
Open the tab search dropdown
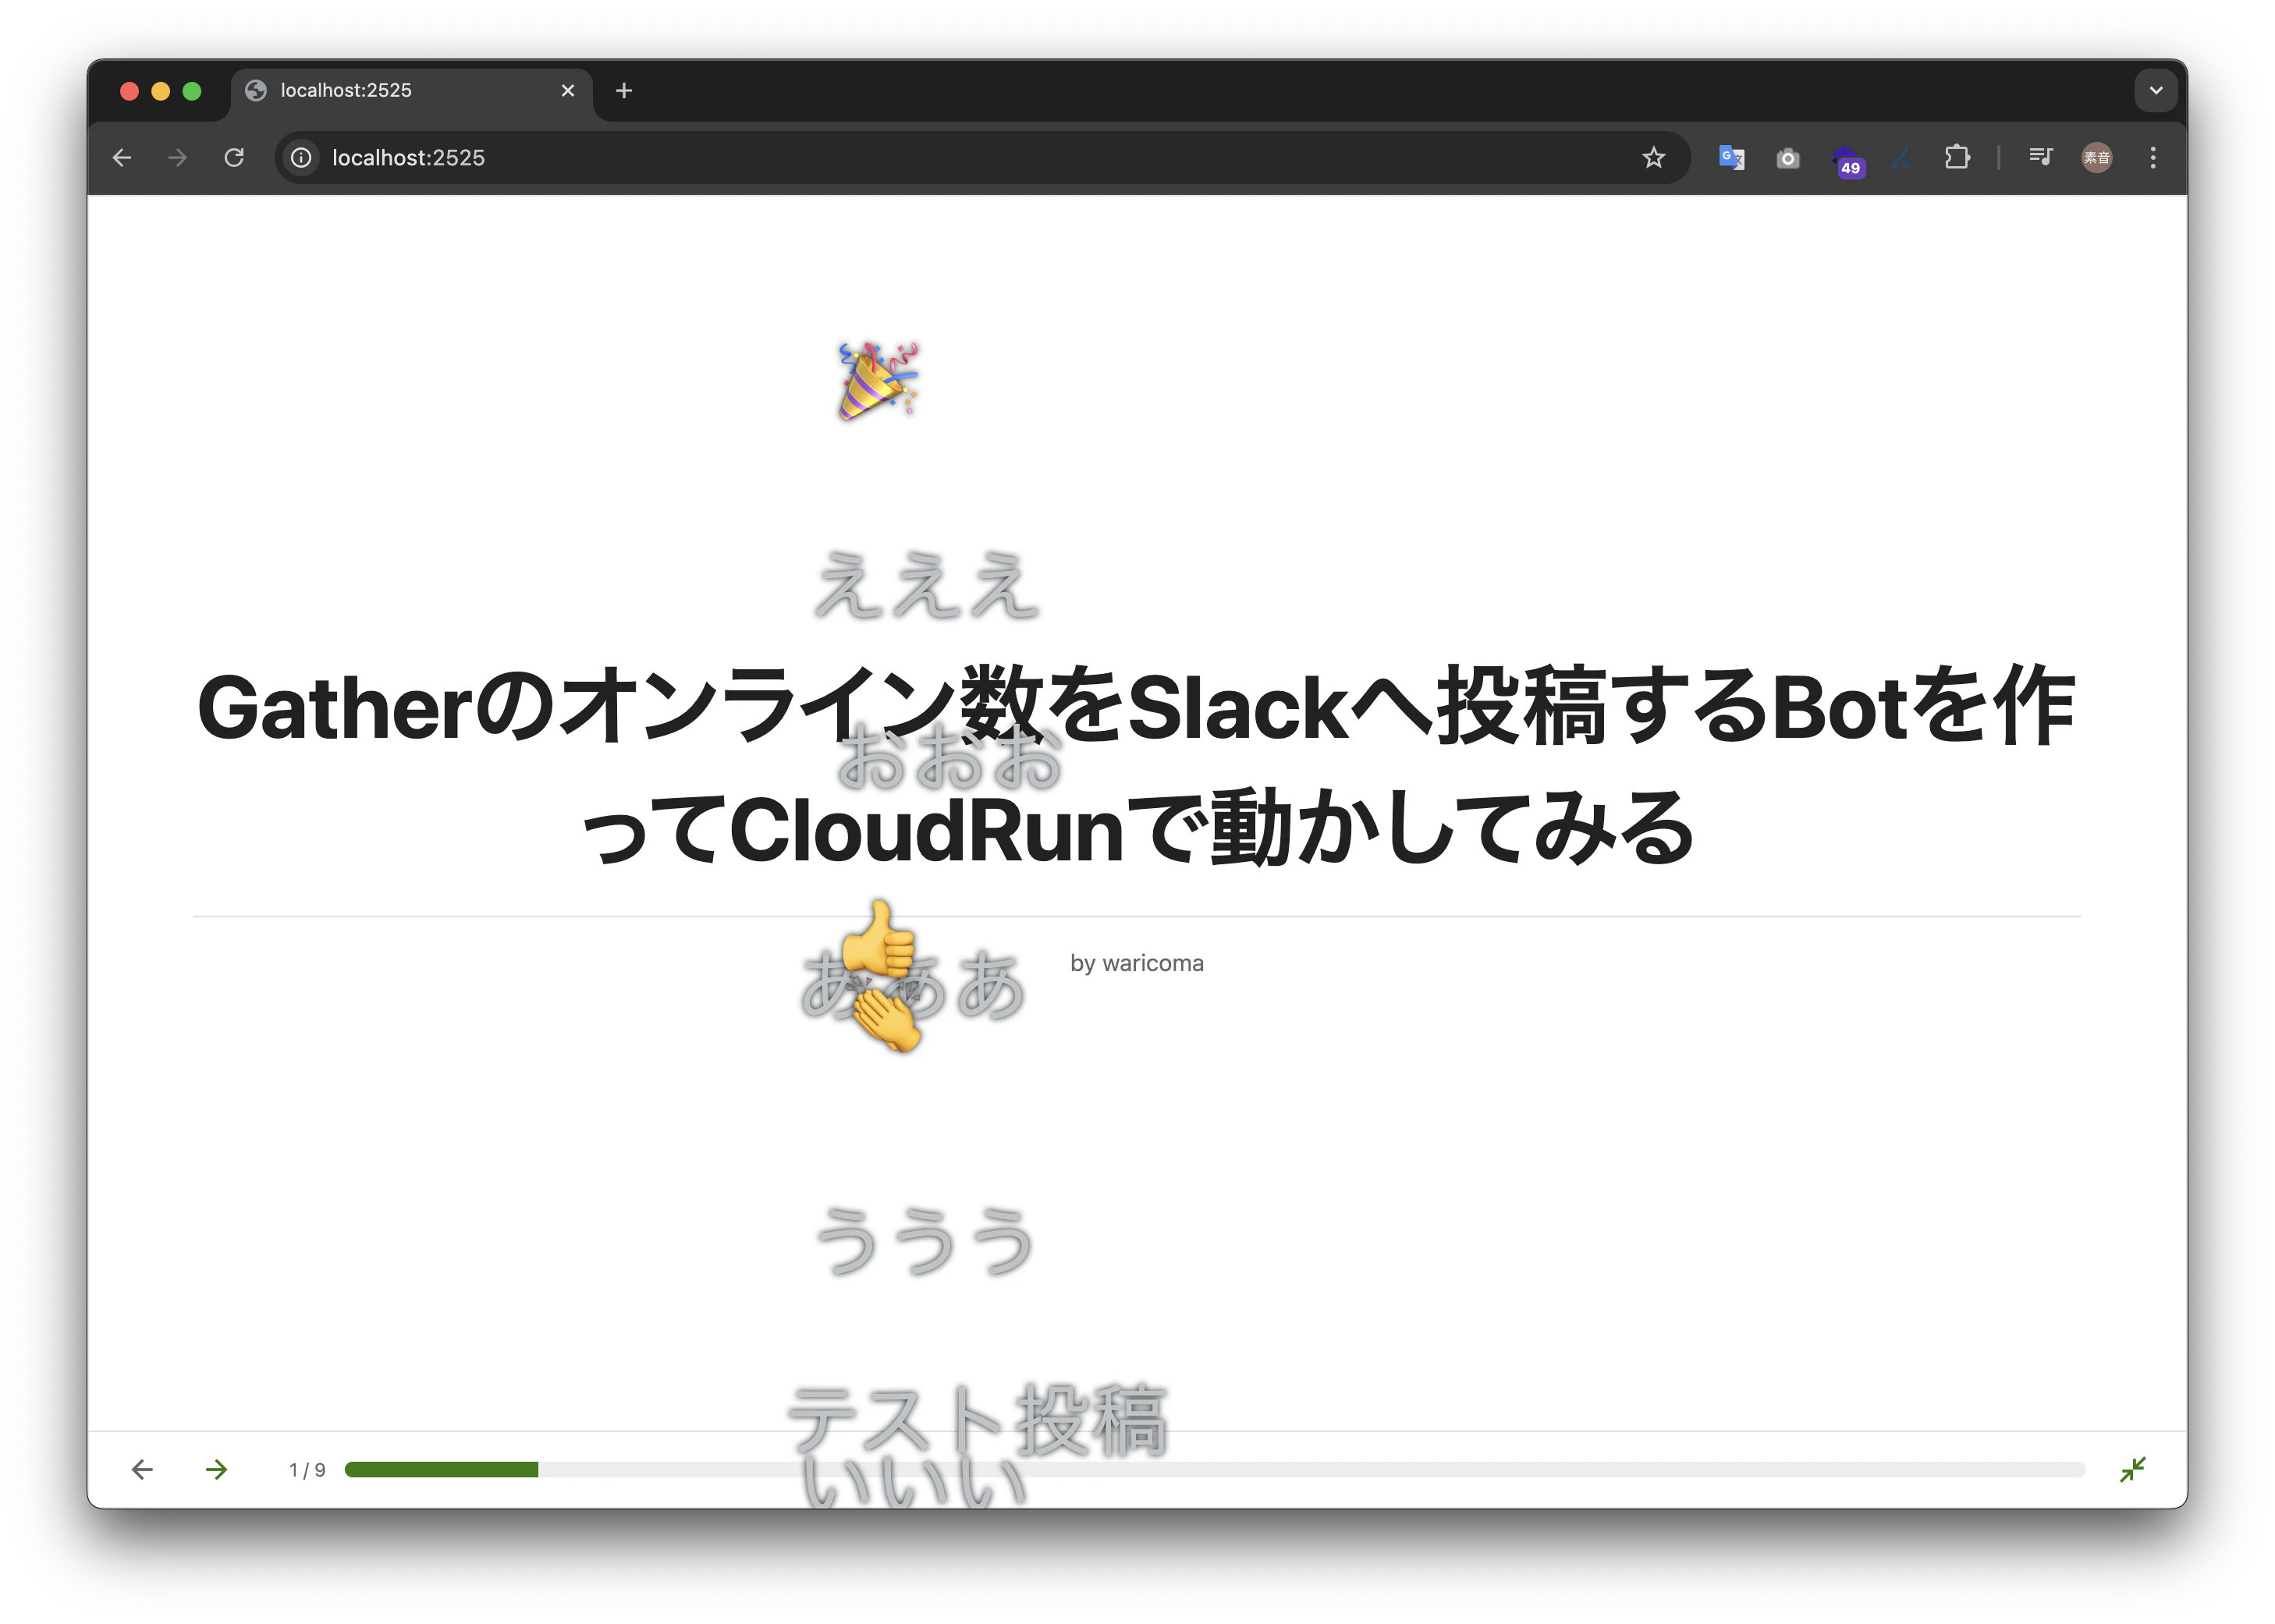point(2156,90)
